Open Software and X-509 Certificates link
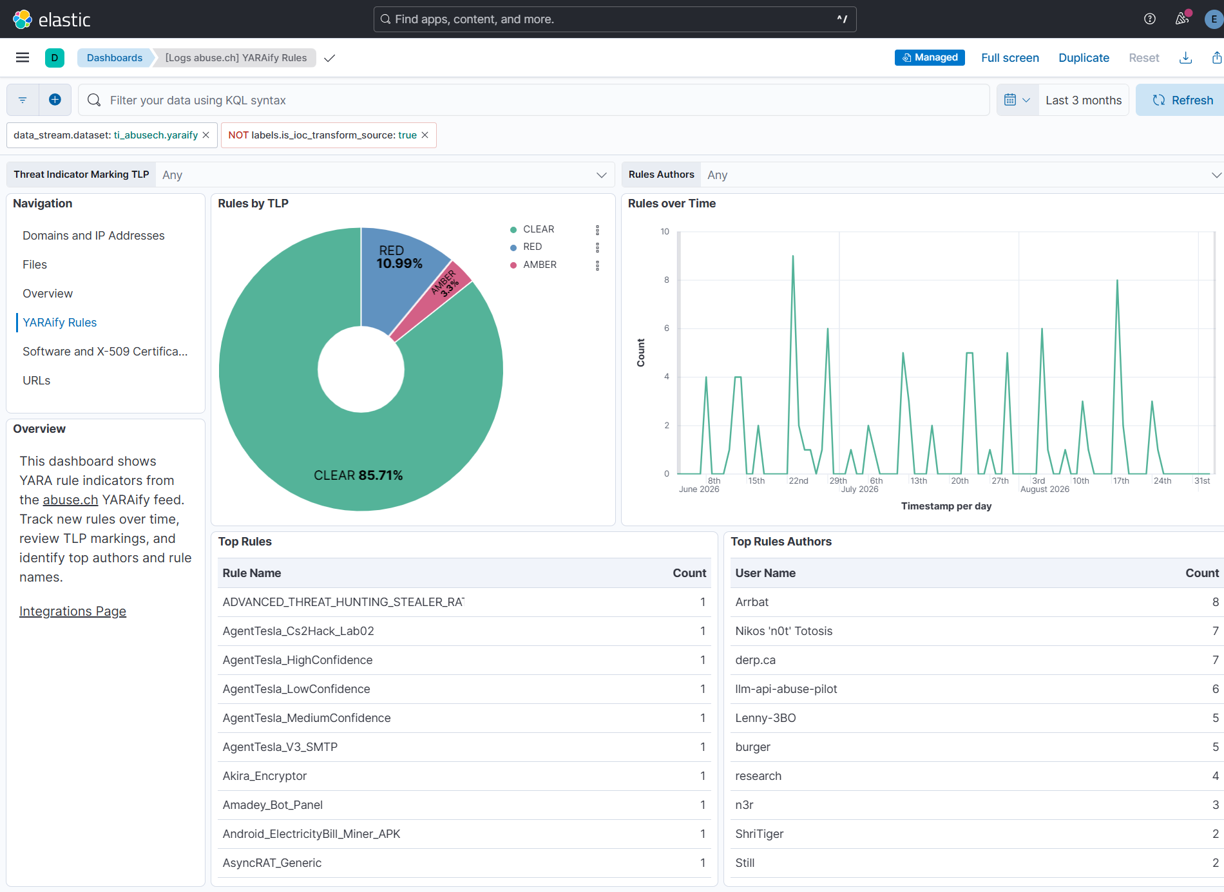This screenshot has width=1224, height=892. pyautogui.click(x=105, y=352)
